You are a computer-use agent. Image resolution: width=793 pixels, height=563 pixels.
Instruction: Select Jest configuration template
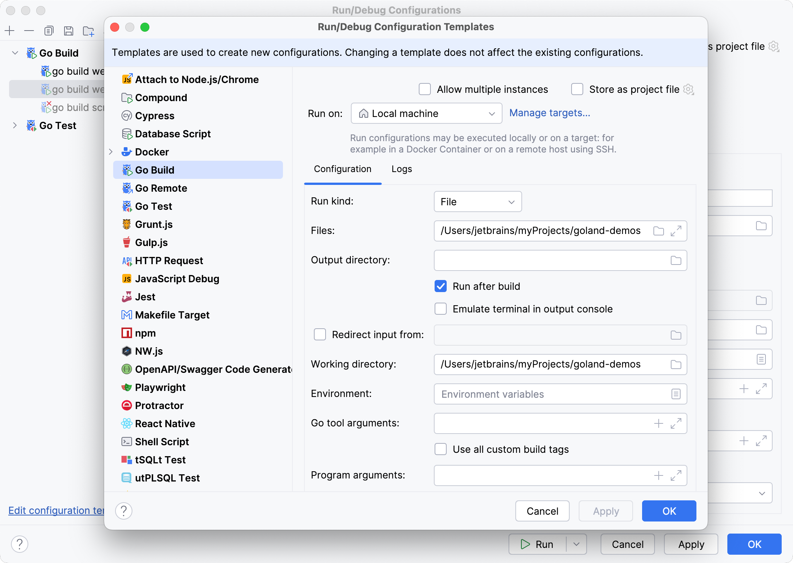pos(145,297)
